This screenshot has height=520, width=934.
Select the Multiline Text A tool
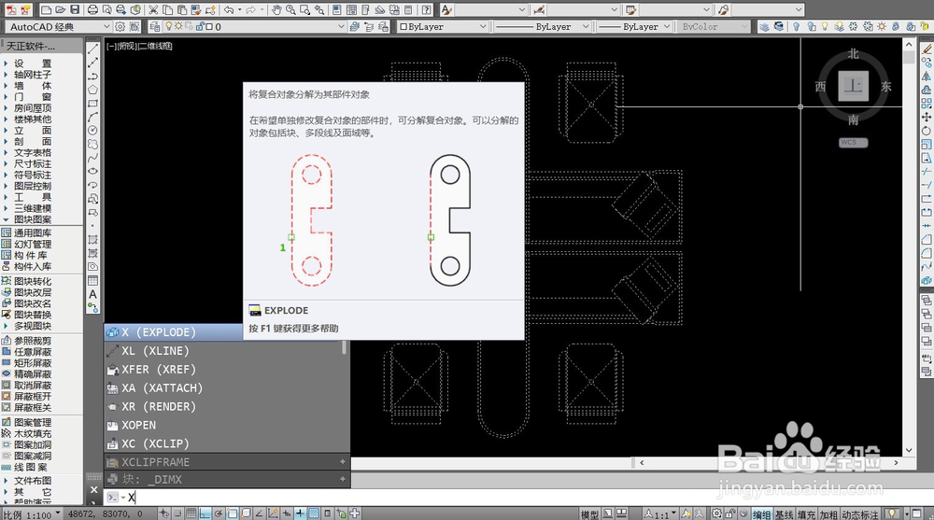click(x=92, y=294)
